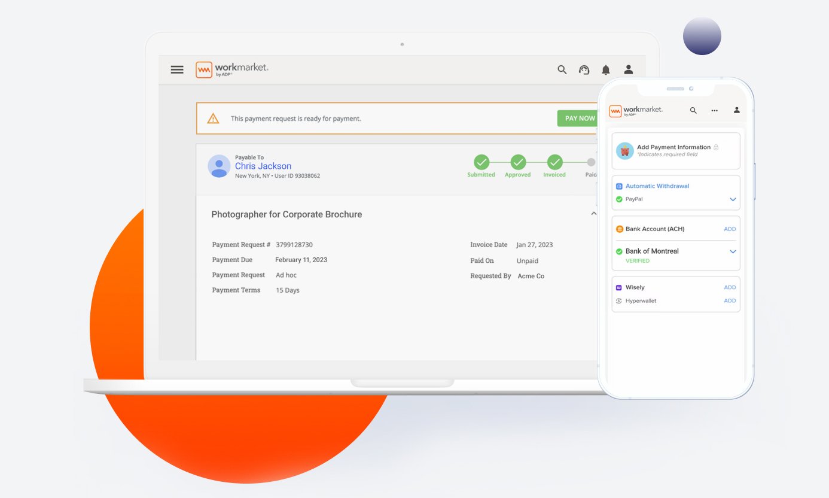Viewport: 829px width, 498px height.
Task: Tap the search icon on phone
Action: (x=693, y=110)
